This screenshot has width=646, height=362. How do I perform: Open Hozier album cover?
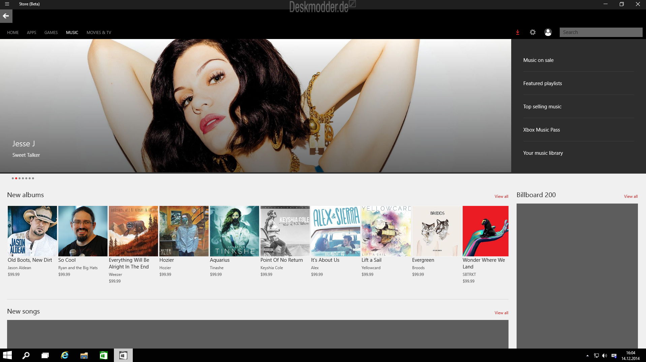(184, 231)
